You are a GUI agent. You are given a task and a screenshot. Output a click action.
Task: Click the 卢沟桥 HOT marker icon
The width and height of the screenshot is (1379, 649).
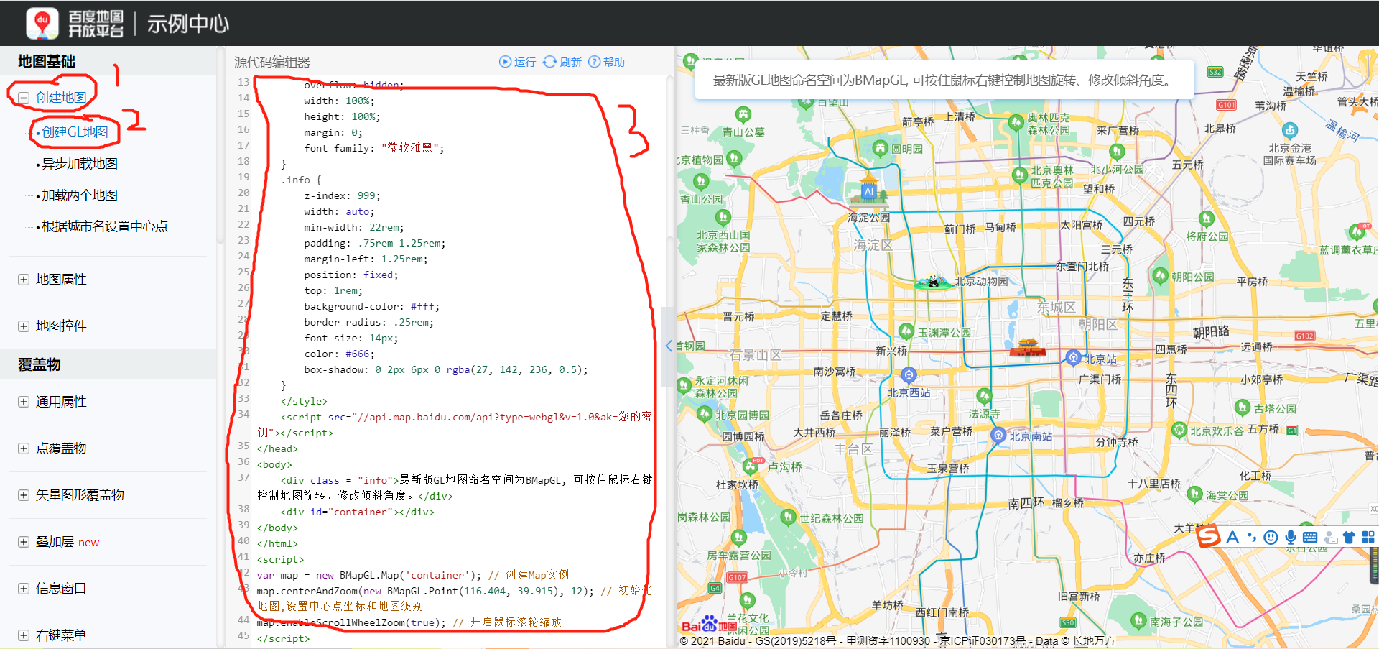752,466
